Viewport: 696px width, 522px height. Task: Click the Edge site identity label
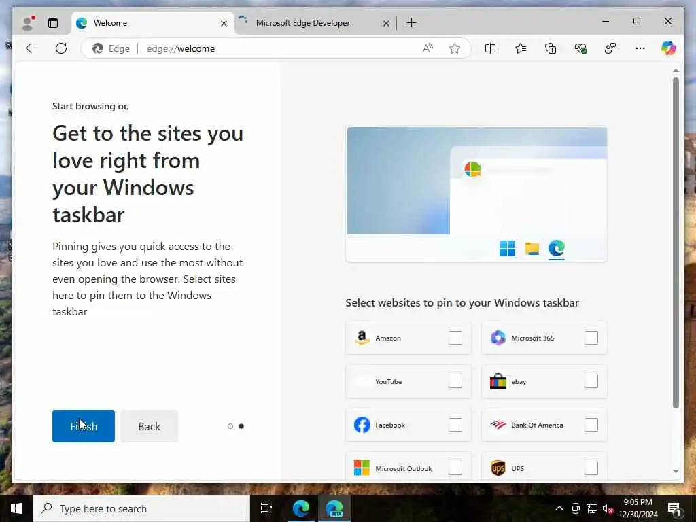click(x=111, y=48)
